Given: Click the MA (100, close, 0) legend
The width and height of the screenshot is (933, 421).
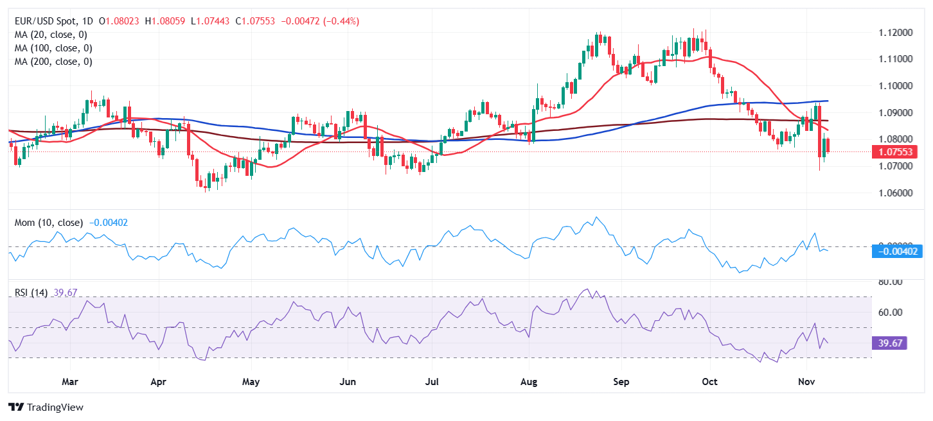Looking at the screenshot, I should pyautogui.click(x=53, y=48).
